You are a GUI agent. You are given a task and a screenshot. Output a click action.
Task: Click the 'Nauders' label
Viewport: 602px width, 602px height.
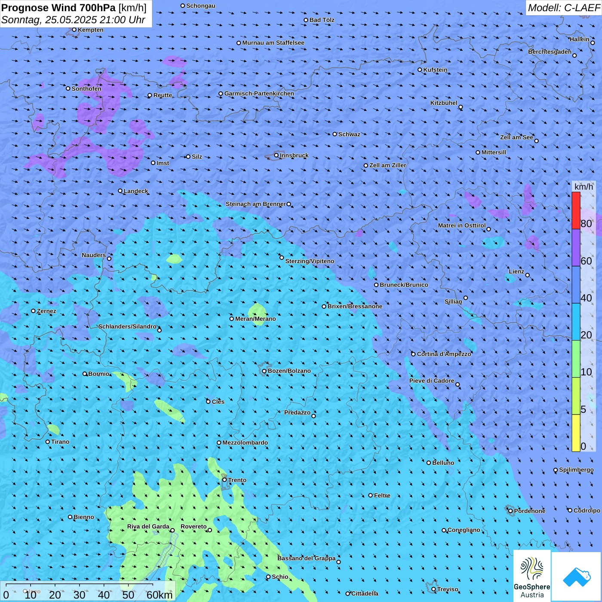click(94, 255)
